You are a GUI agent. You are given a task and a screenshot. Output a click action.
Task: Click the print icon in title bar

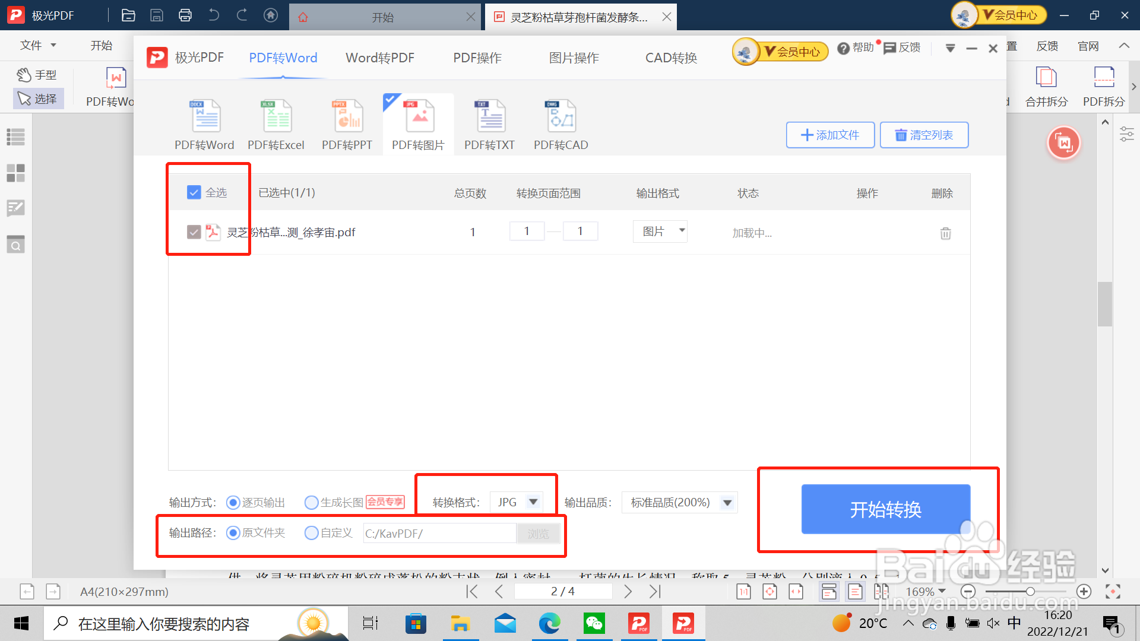point(185,15)
